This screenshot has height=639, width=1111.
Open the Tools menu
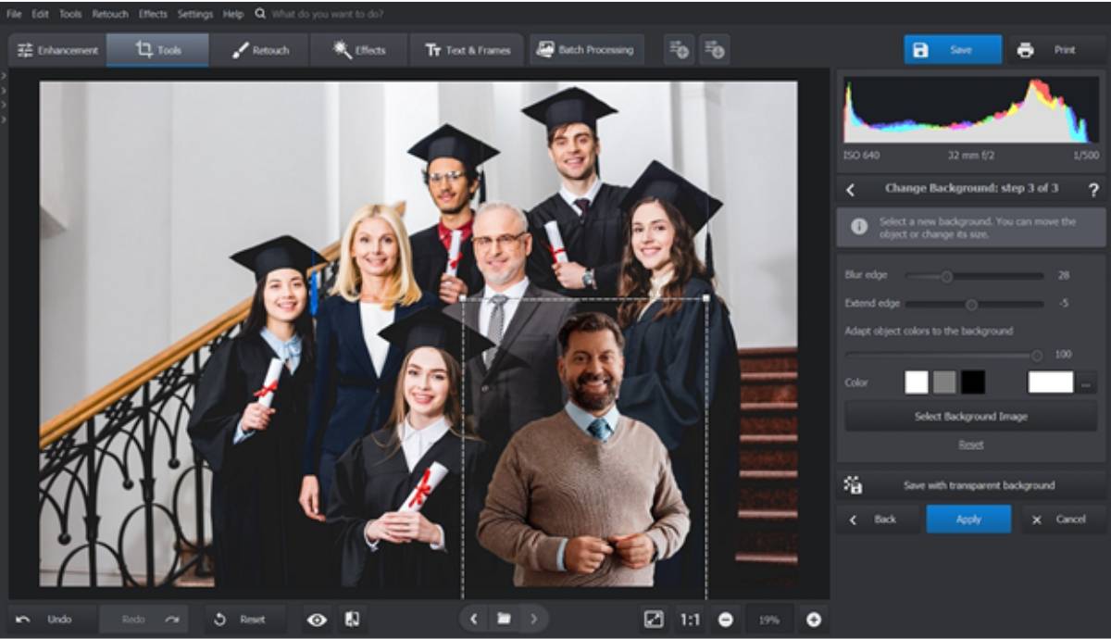[x=70, y=14]
